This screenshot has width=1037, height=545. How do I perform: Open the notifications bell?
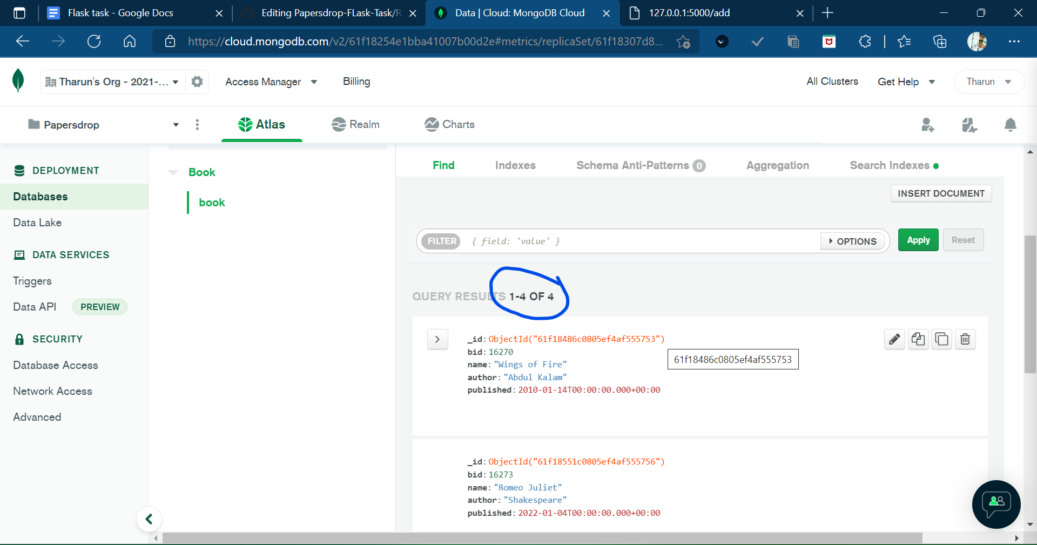point(1011,125)
